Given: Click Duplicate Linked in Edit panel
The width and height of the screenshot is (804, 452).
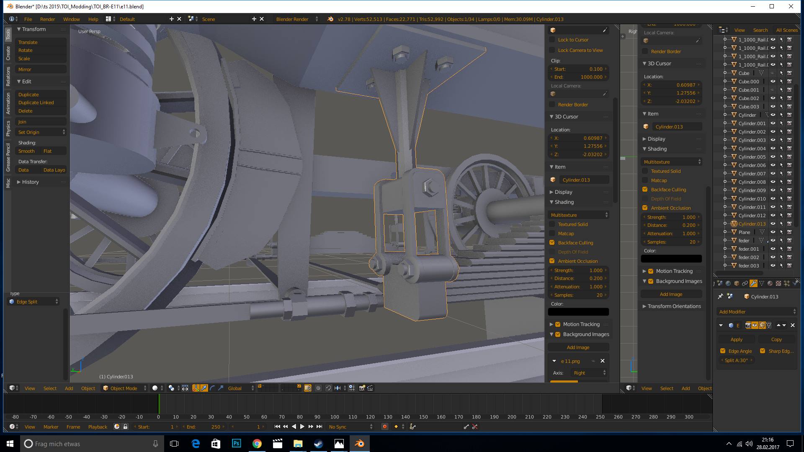Looking at the screenshot, I should tap(36, 103).
